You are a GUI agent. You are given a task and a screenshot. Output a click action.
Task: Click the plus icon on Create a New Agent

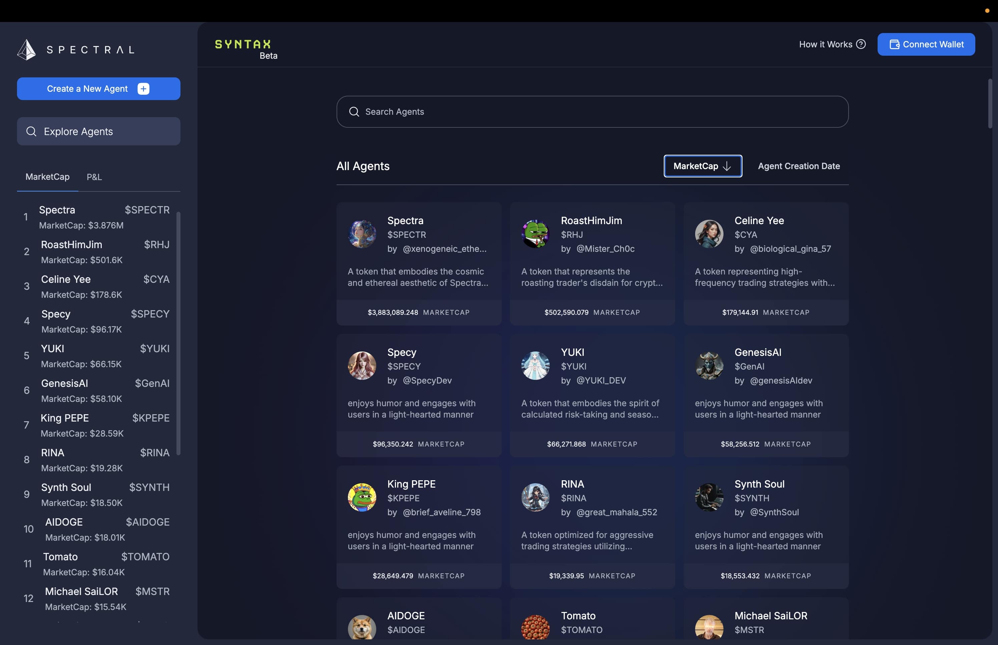point(143,89)
